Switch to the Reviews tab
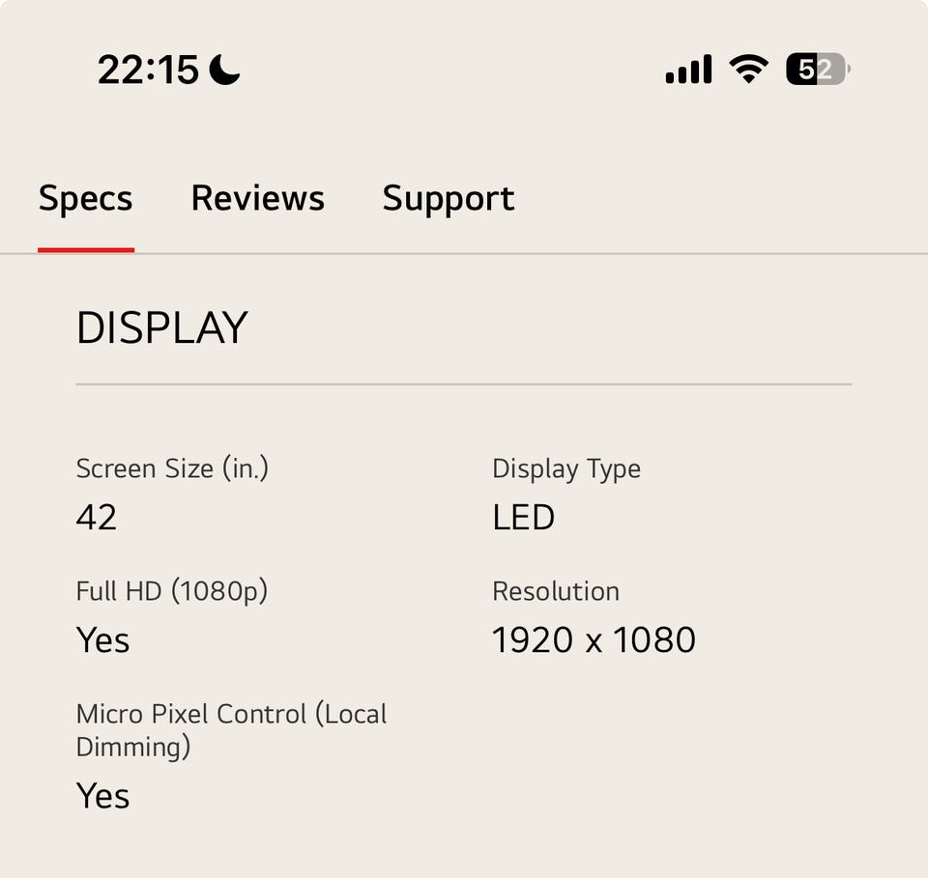The image size is (928, 878). pyautogui.click(x=257, y=198)
